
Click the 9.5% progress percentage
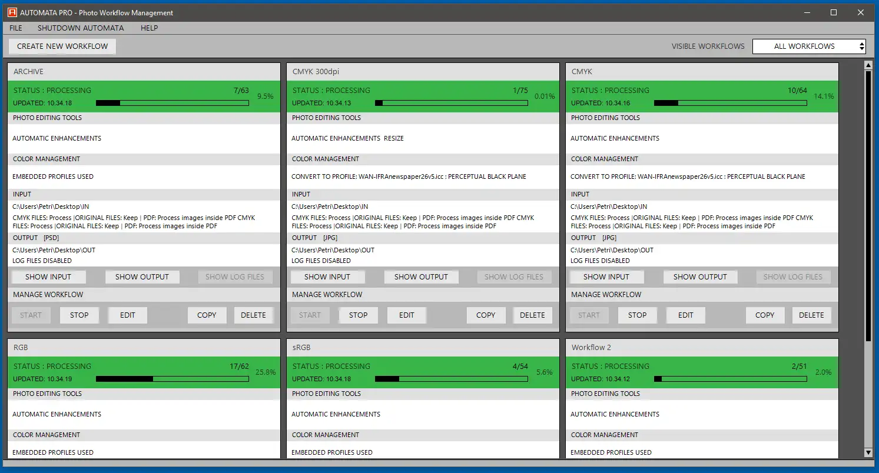[x=266, y=96]
